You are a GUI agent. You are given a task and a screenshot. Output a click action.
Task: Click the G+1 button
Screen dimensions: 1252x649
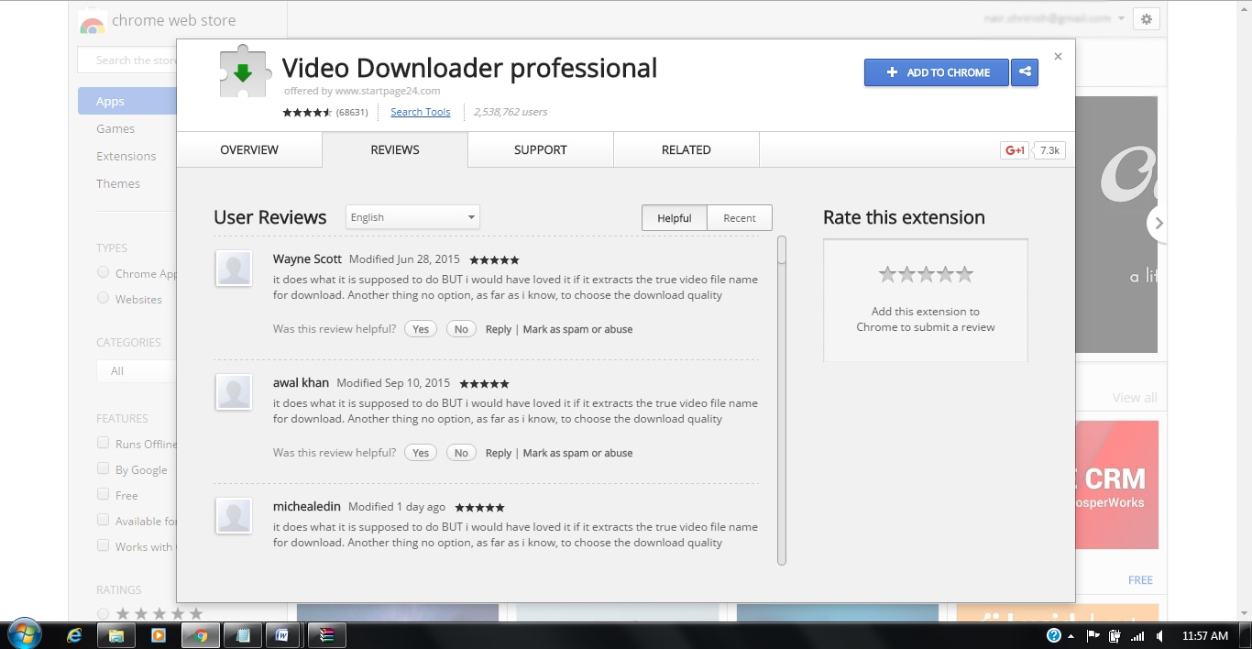tap(1016, 150)
